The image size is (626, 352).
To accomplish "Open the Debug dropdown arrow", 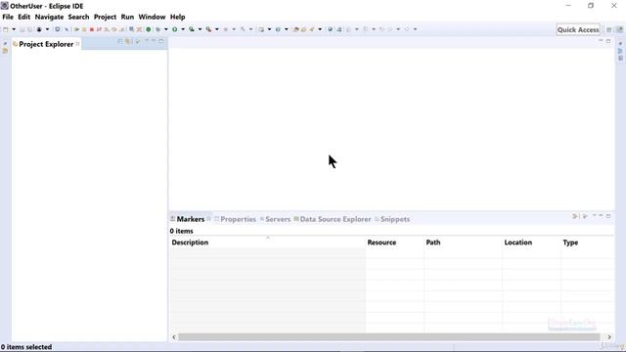I will (x=166, y=29).
